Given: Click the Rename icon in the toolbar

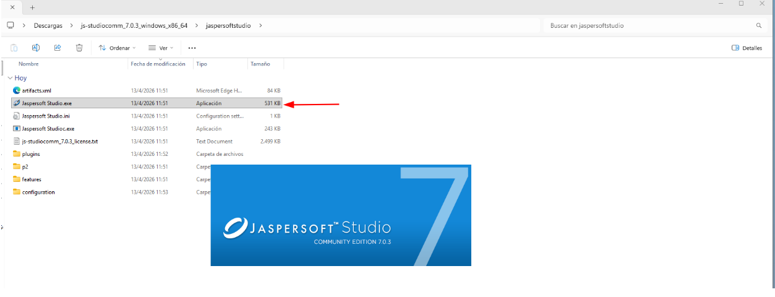Looking at the screenshot, I should click(x=36, y=48).
